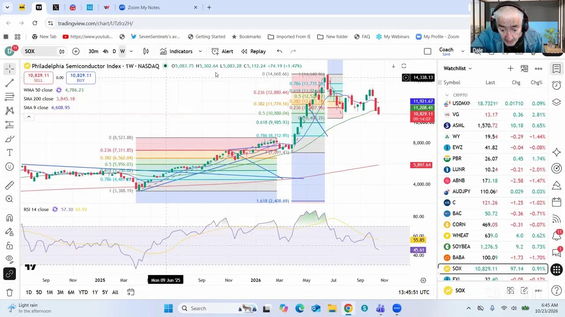The height and width of the screenshot is (317, 565).
Task: Click the trash remove drawings icon
Action: [9, 292]
